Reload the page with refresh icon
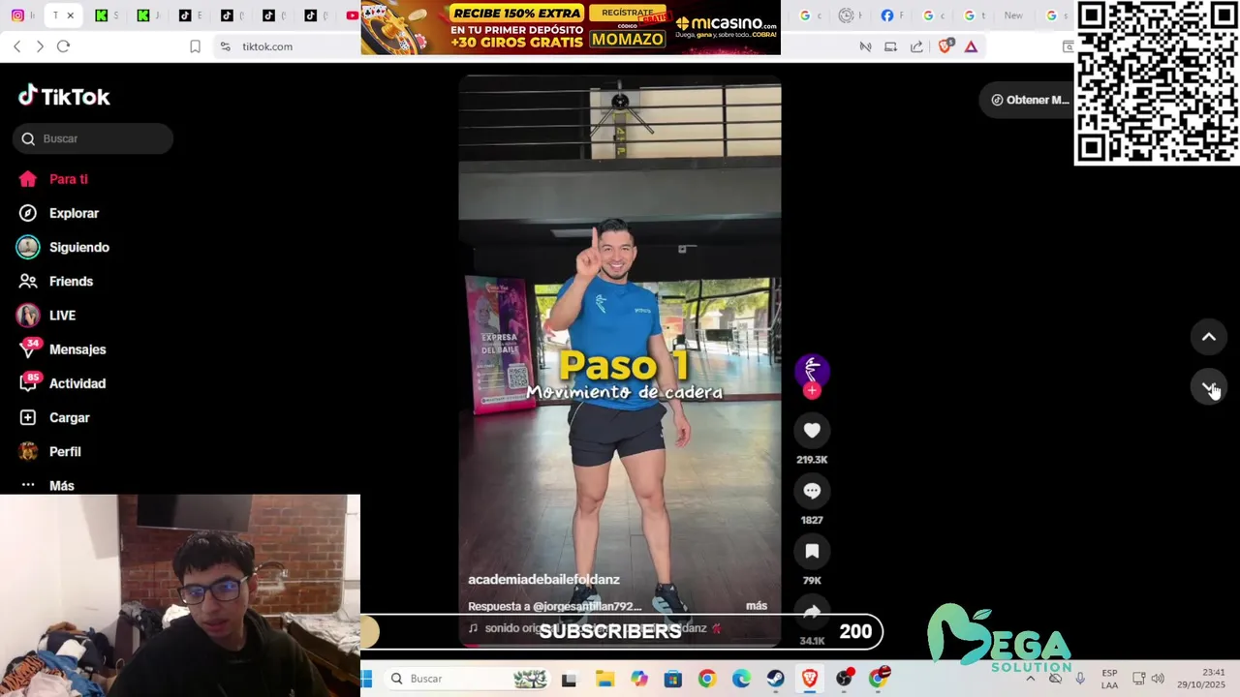Image resolution: width=1240 pixels, height=697 pixels. tap(63, 46)
